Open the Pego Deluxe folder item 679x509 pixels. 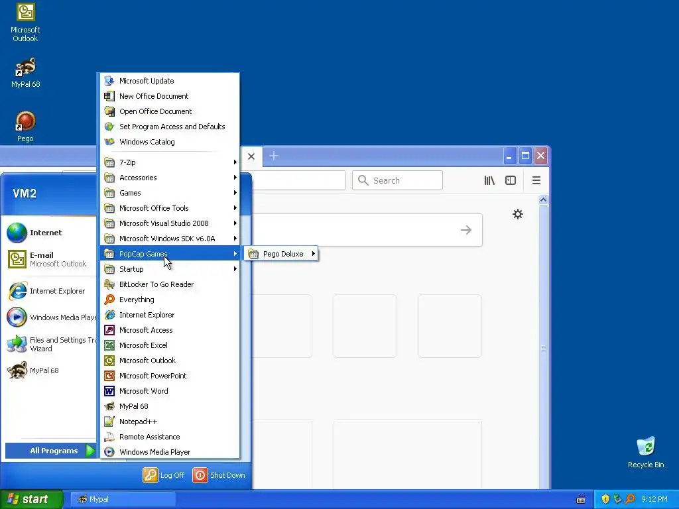[x=281, y=254]
